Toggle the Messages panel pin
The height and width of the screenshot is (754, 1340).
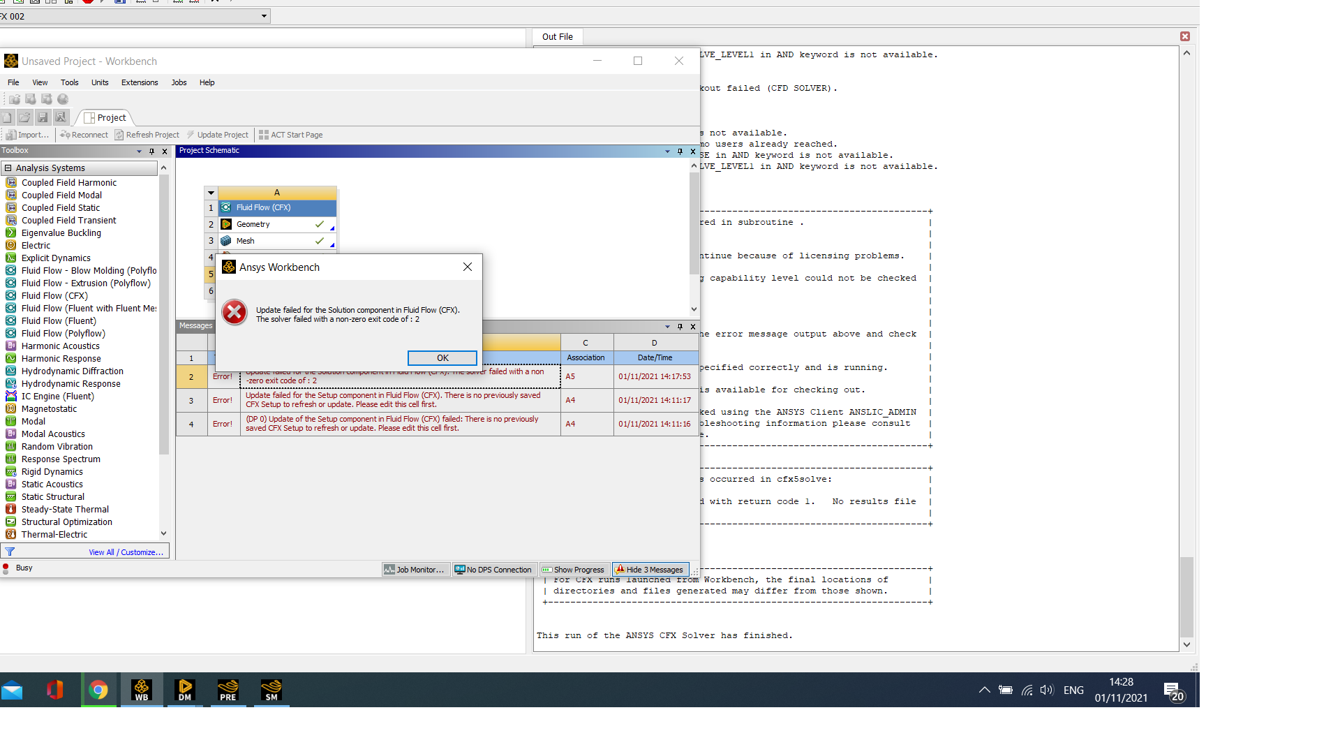tap(680, 327)
